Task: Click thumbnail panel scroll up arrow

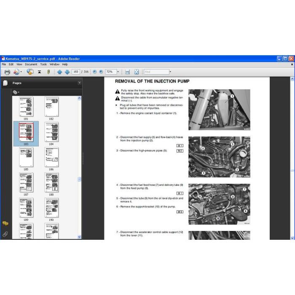Action: [x=79, y=98]
